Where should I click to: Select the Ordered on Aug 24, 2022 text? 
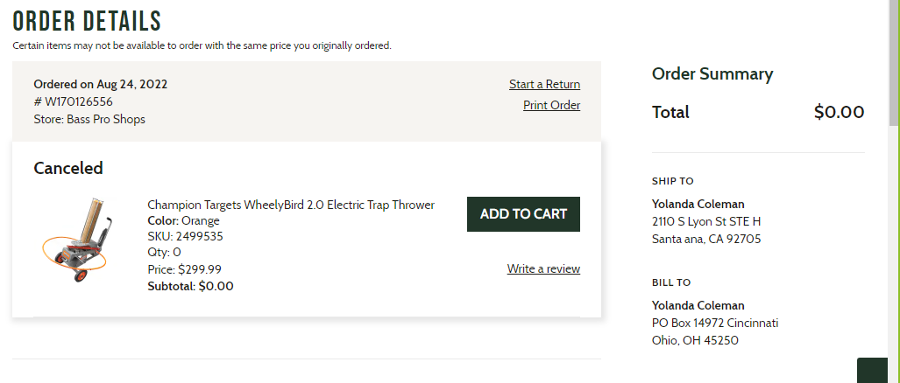101,84
